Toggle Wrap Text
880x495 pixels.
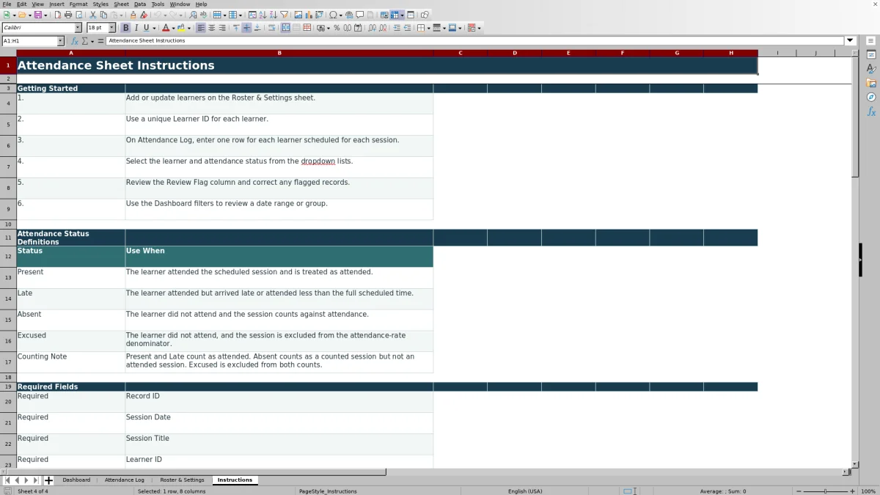coord(271,28)
